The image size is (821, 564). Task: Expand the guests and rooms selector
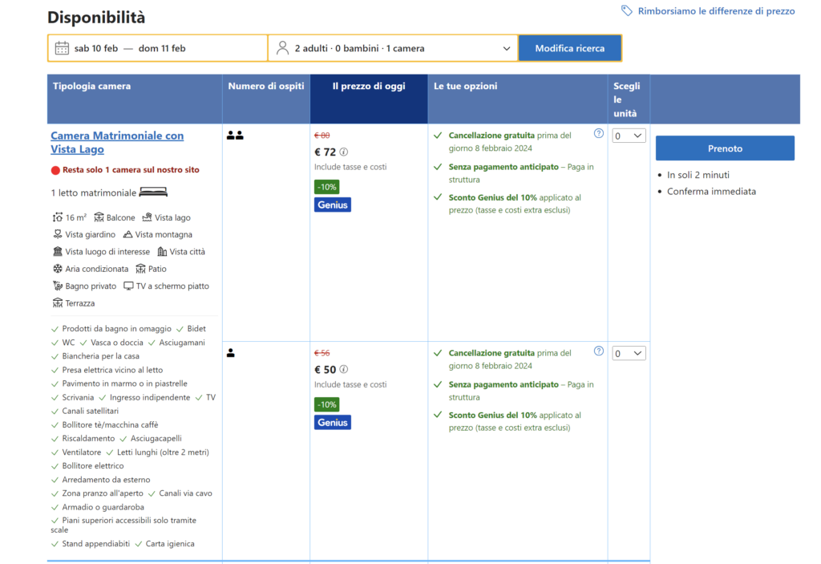click(393, 48)
